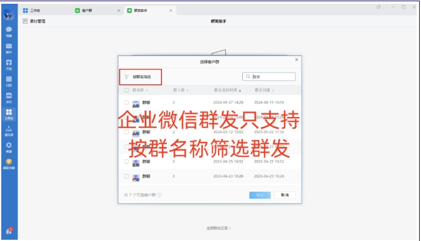Click the group avatar in the 2023-04-23 row
The width and height of the screenshot is (421, 241).
tap(136, 177)
